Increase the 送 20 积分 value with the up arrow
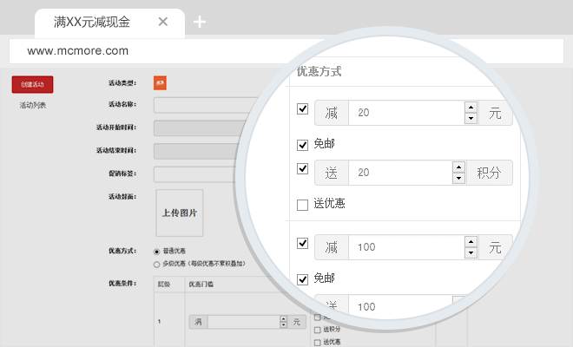Viewport: 573px width, 347px height. [x=458, y=167]
